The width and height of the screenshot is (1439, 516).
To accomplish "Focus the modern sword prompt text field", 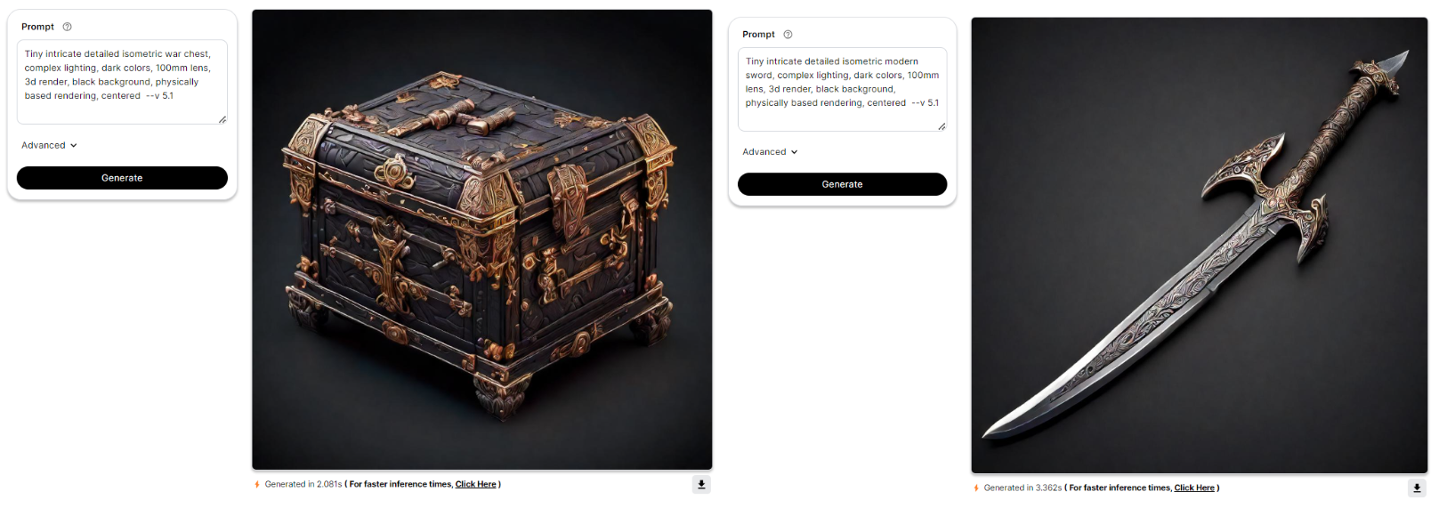I will click(x=842, y=89).
